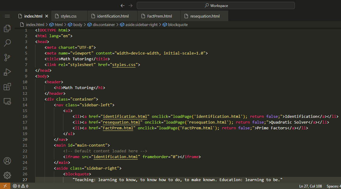Open Source Control view
341x189 pixels.
tap(7, 58)
